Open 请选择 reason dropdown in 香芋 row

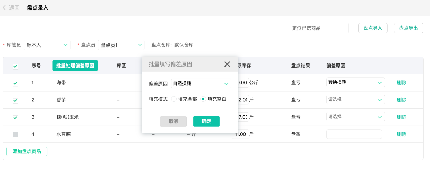(355, 100)
